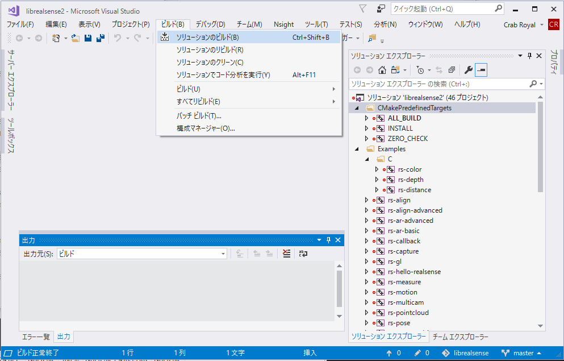Run code analysis on solution
This screenshot has width=564, height=361.
pos(249,75)
